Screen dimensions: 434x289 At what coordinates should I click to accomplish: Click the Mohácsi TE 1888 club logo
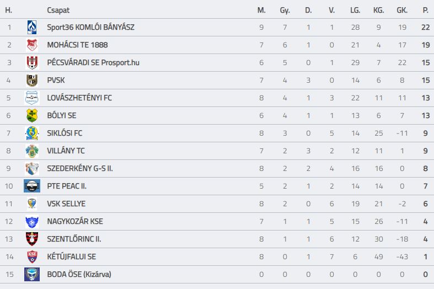click(32, 45)
